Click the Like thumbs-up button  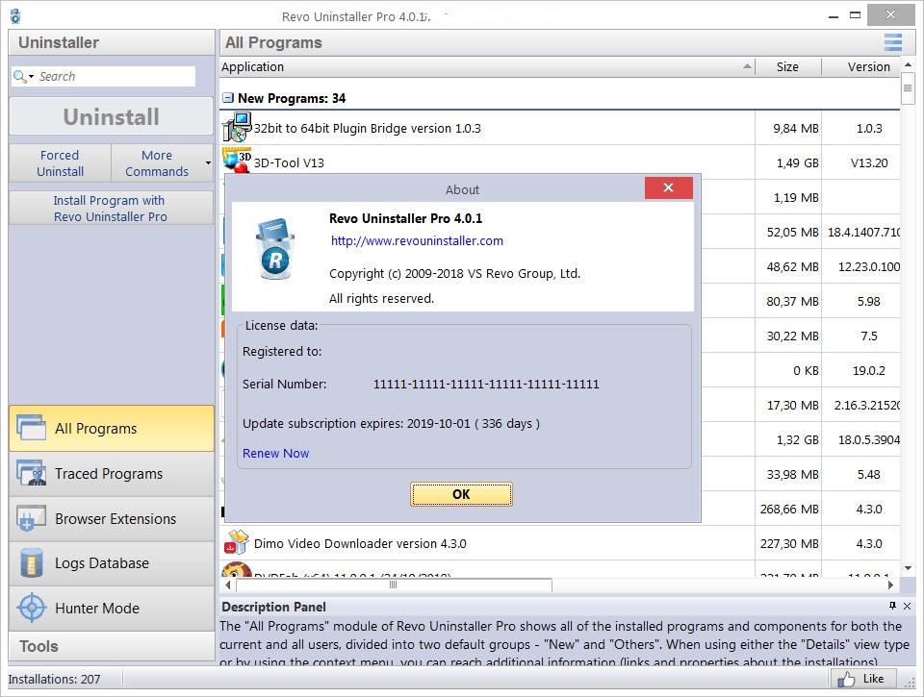click(x=862, y=679)
